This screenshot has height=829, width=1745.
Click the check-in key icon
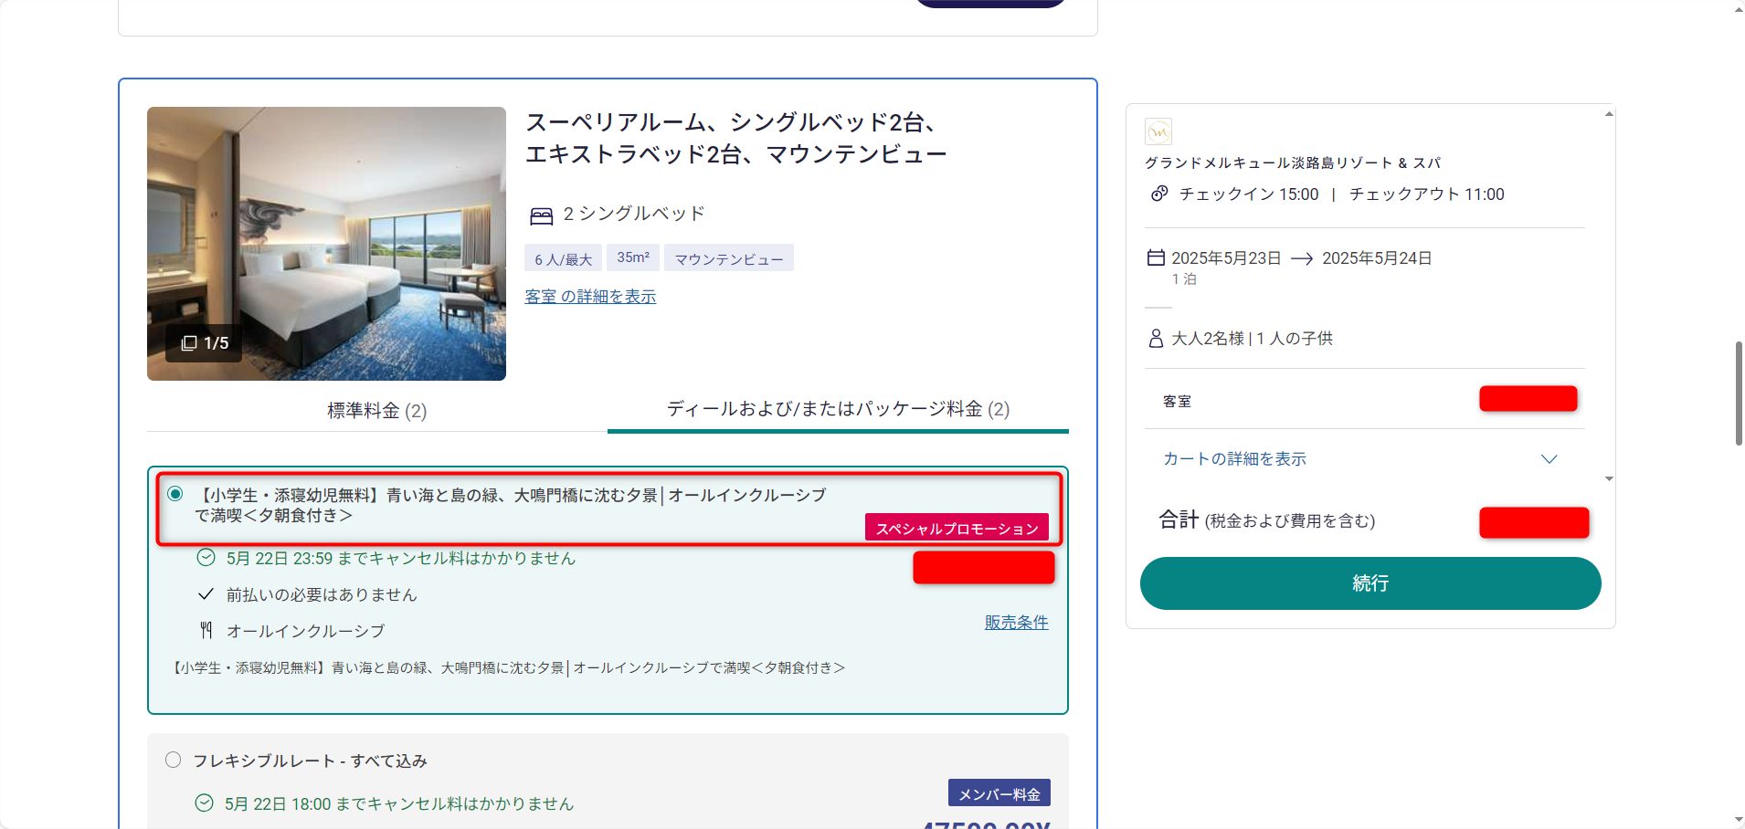tap(1158, 194)
